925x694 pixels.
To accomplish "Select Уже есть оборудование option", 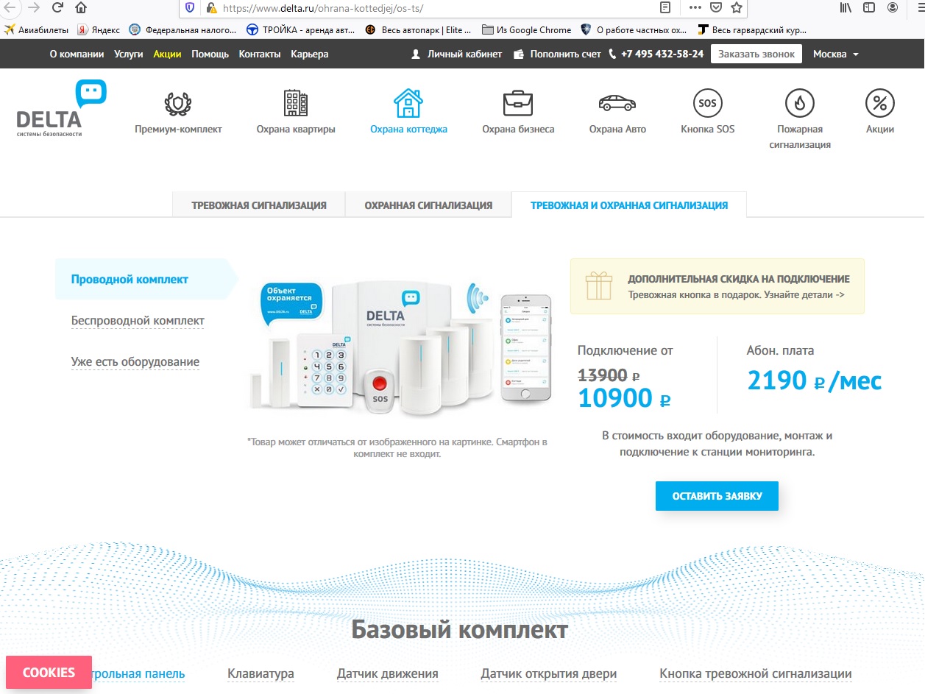I will click(x=135, y=362).
